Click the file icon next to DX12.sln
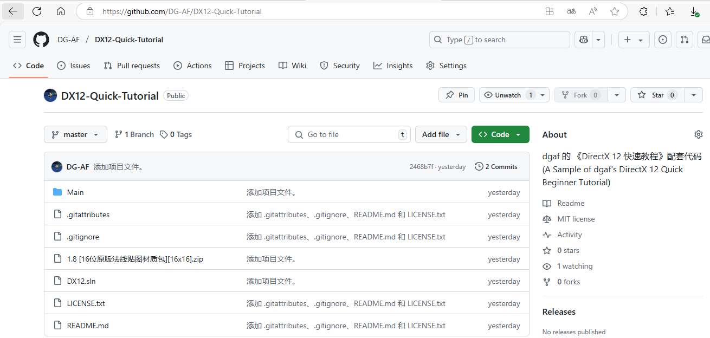Image resolution: width=710 pixels, height=338 pixels. coord(57,281)
